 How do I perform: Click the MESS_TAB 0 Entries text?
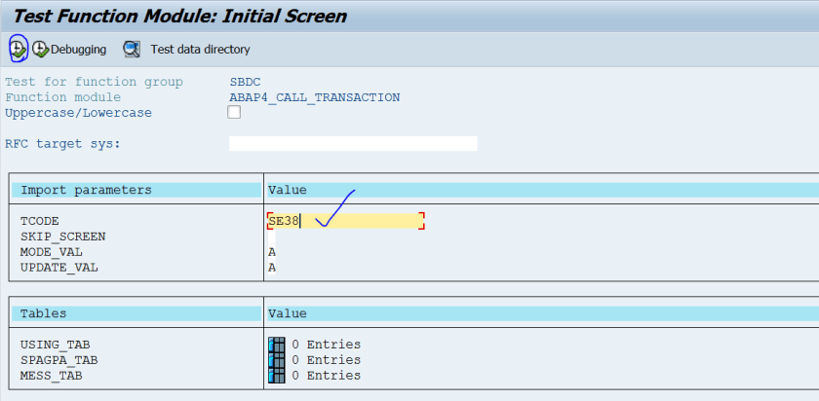tap(326, 376)
